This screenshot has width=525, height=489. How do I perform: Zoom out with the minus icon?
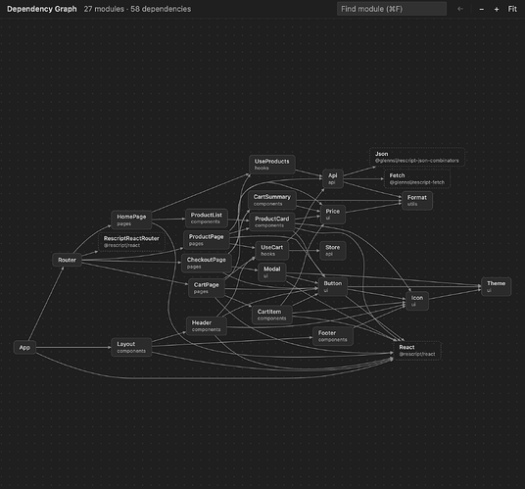tap(482, 9)
